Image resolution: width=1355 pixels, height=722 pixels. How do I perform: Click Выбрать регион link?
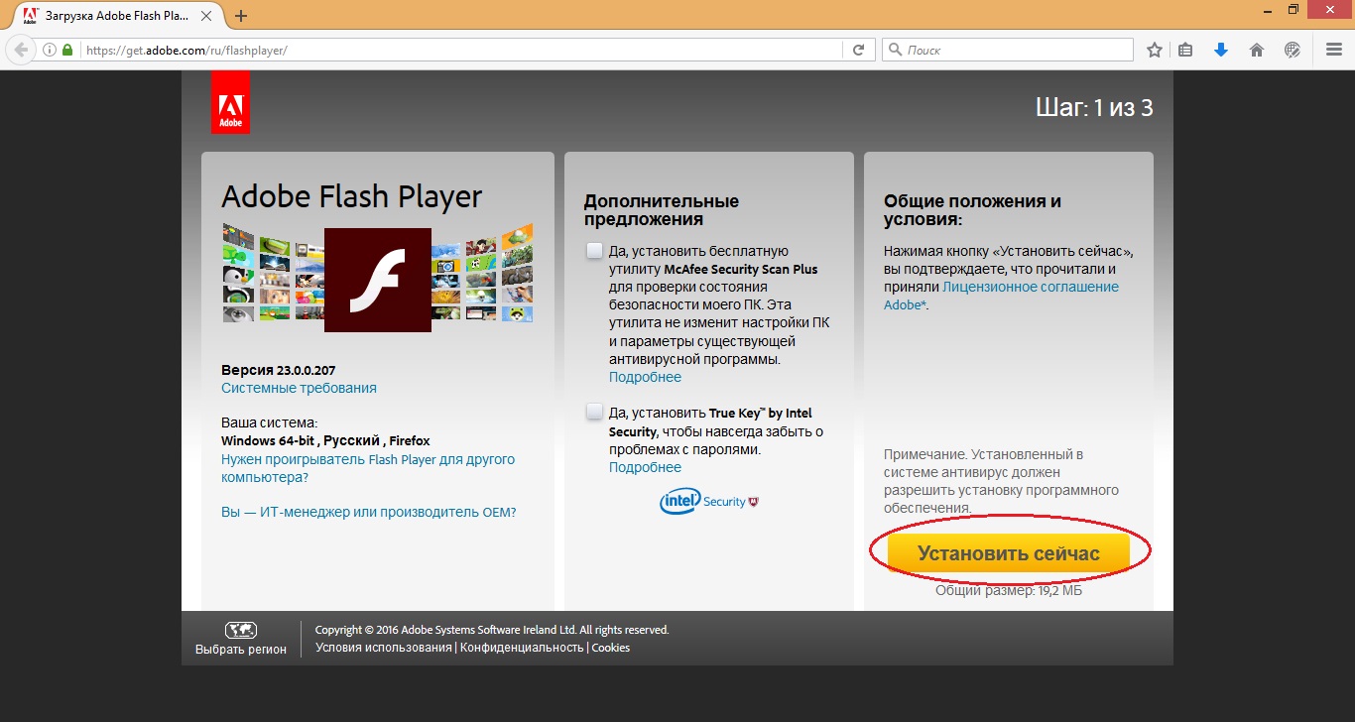[x=241, y=650]
